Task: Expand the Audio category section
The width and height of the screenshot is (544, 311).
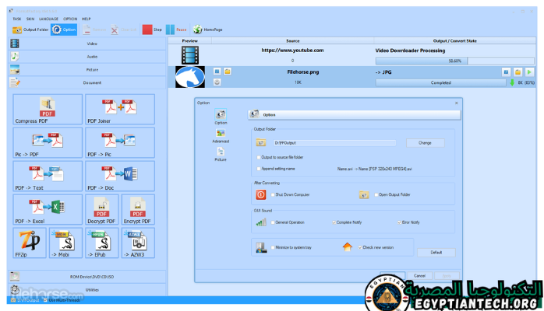Action: coord(92,57)
